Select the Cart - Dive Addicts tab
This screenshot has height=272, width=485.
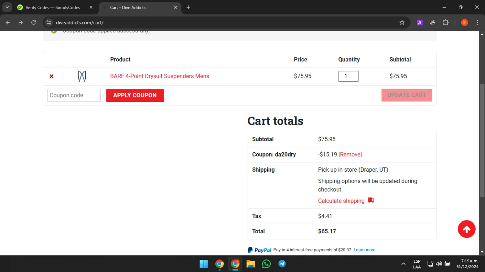coord(140,7)
